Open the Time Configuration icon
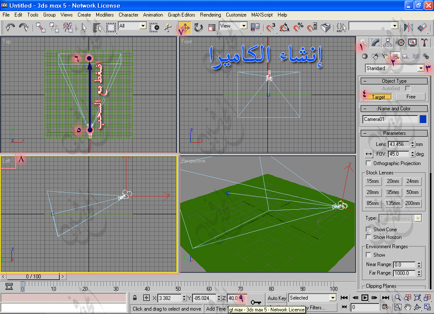The width and height of the screenshot is (434, 314). 385,307
